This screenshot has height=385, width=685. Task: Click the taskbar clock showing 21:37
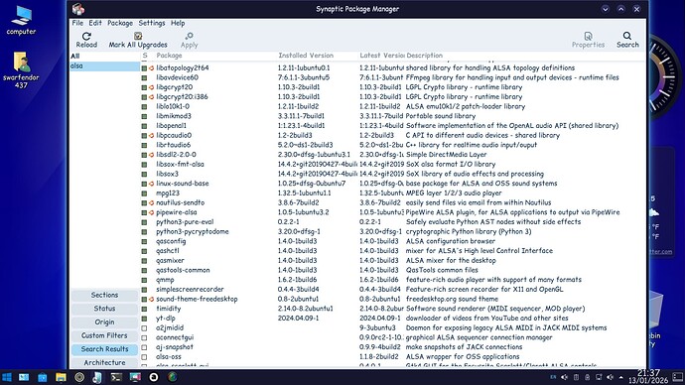point(648,377)
